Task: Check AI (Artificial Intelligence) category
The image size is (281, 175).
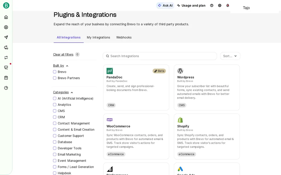Action: pyautogui.click(x=55, y=98)
